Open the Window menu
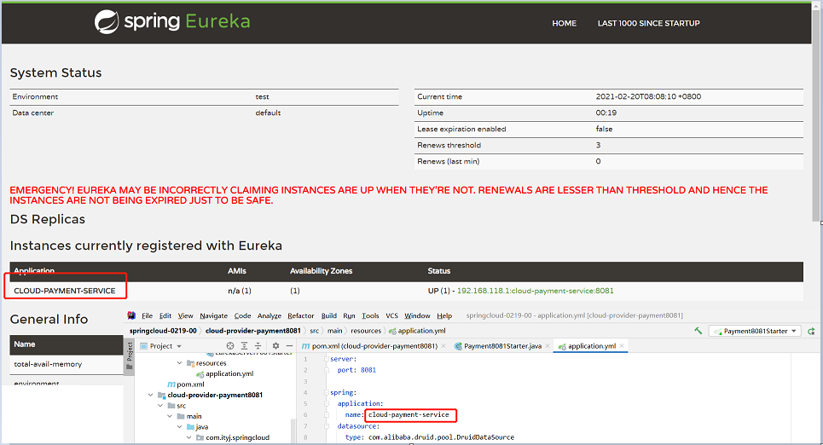The height and width of the screenshot is (445, 823). click(417, 315)
